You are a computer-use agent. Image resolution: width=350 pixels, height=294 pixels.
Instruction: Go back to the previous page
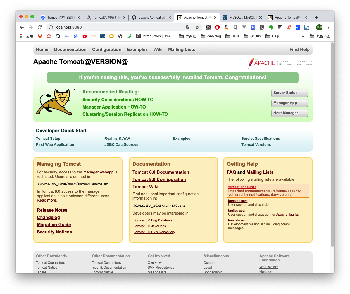pos(22,27)
